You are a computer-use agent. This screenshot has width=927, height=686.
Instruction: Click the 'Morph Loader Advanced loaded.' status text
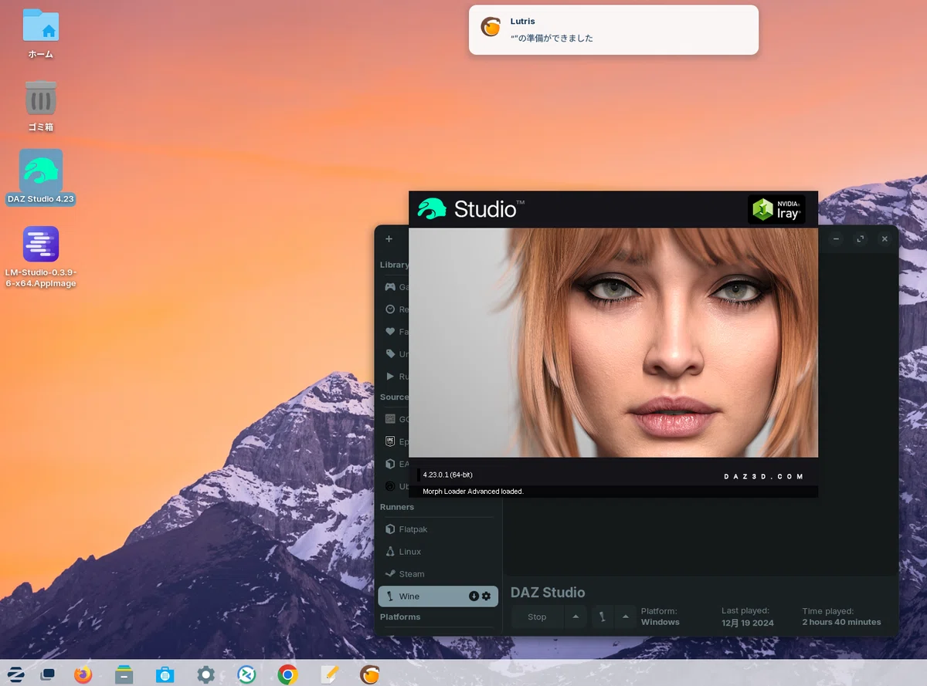473,492
